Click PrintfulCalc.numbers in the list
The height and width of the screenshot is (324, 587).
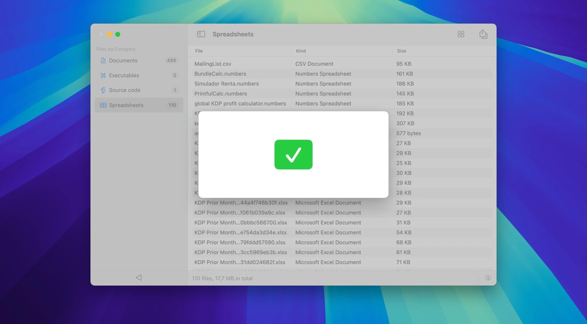click(x=221, y=93)
